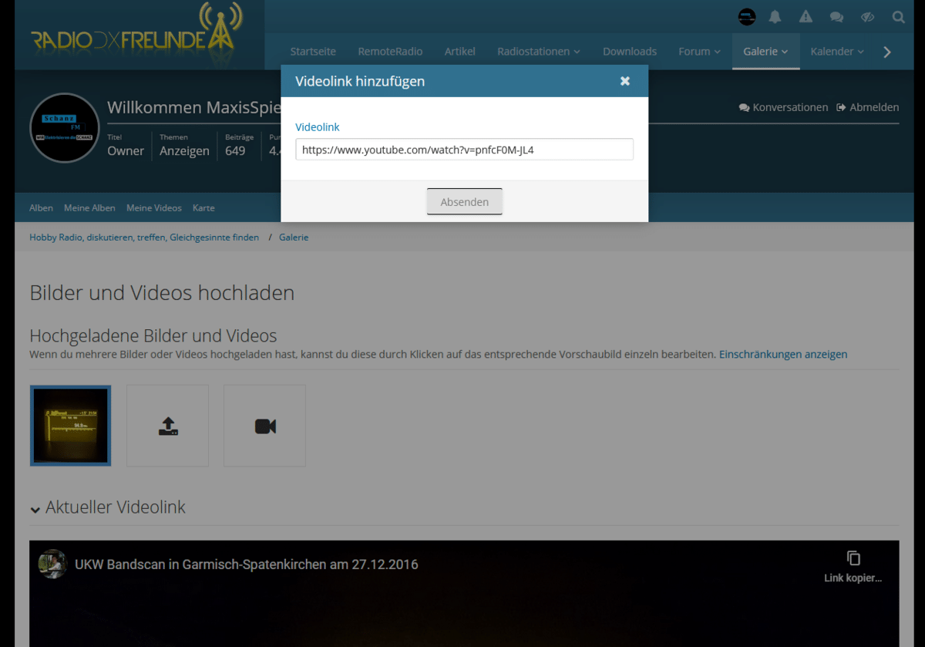The width and height of the screenshot is (925, 647).
Task: Click the Link kopieren copy icon
Action: [x=853, y=558]
